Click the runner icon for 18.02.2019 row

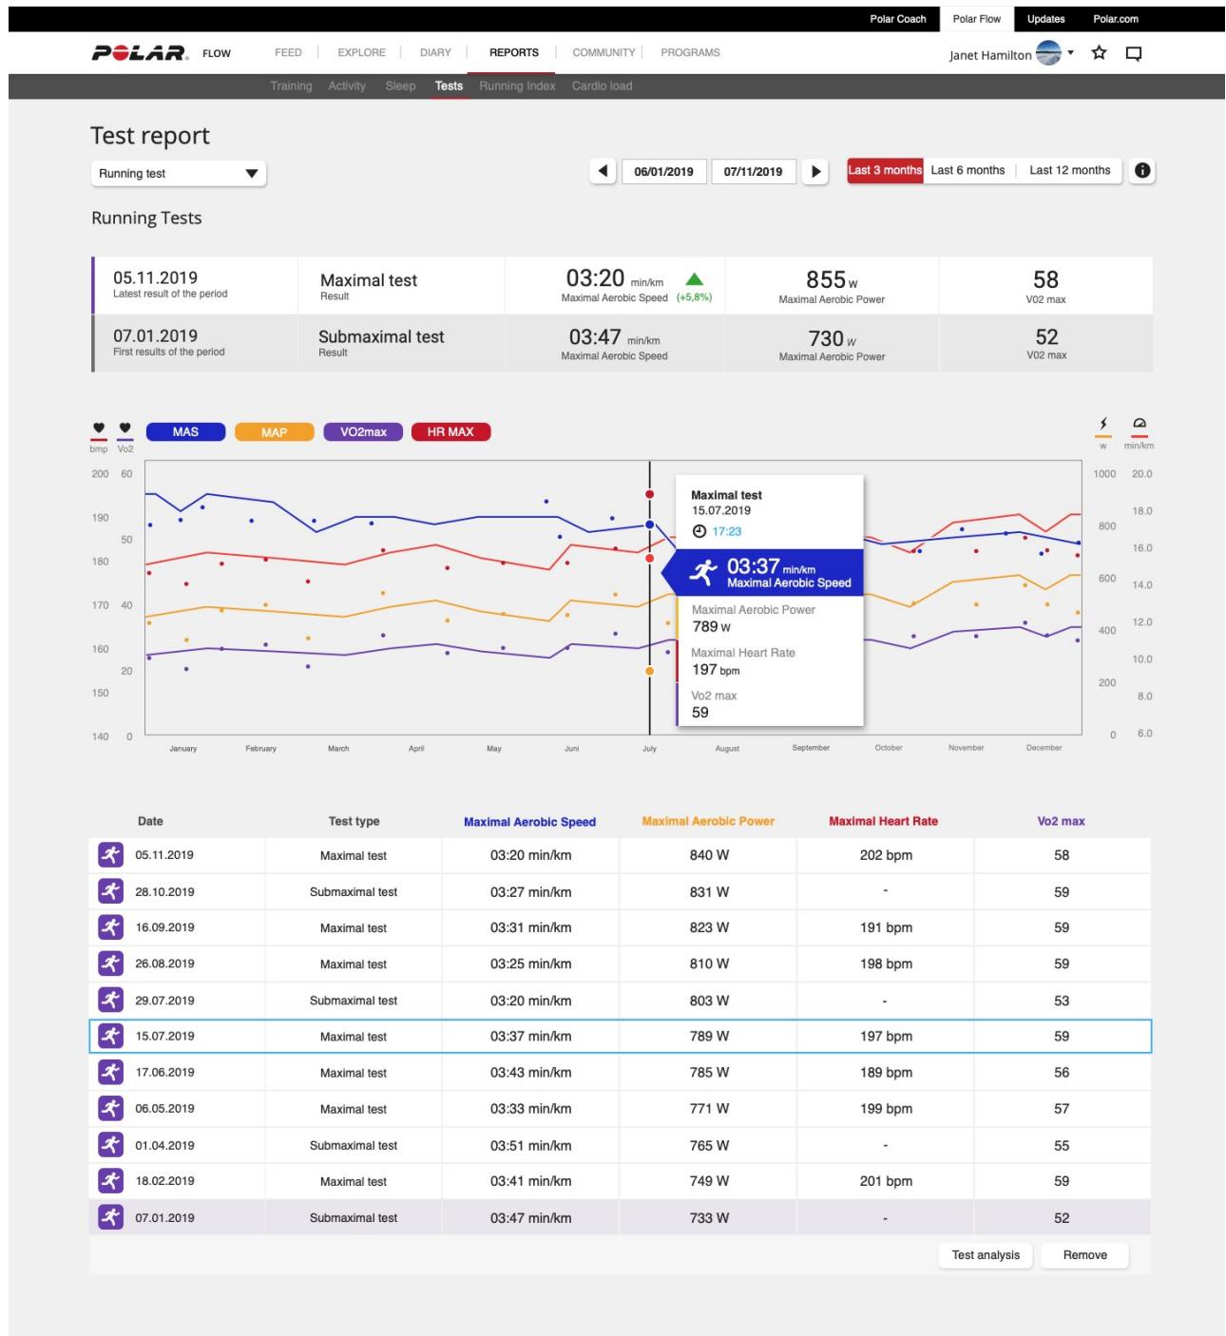point(110,1181)
